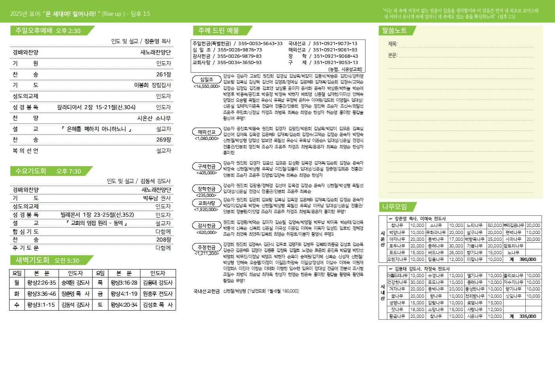Viewport: 555px width, 392px height.
Task: Click the '국내선교헌금' label
Action: 206,291
